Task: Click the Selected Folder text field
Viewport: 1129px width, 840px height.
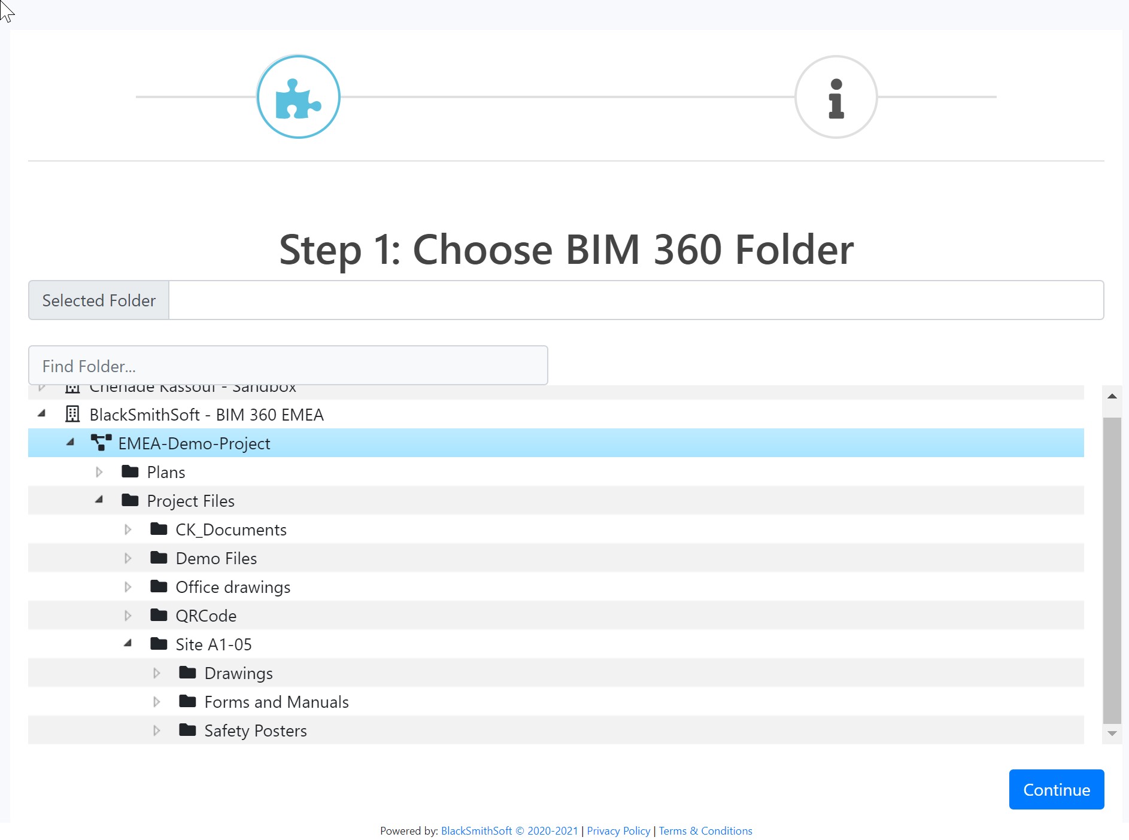Action: [x=636, y=300]
